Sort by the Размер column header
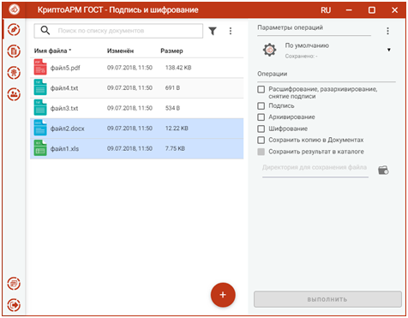408x318 pixels. click(171, 51)
